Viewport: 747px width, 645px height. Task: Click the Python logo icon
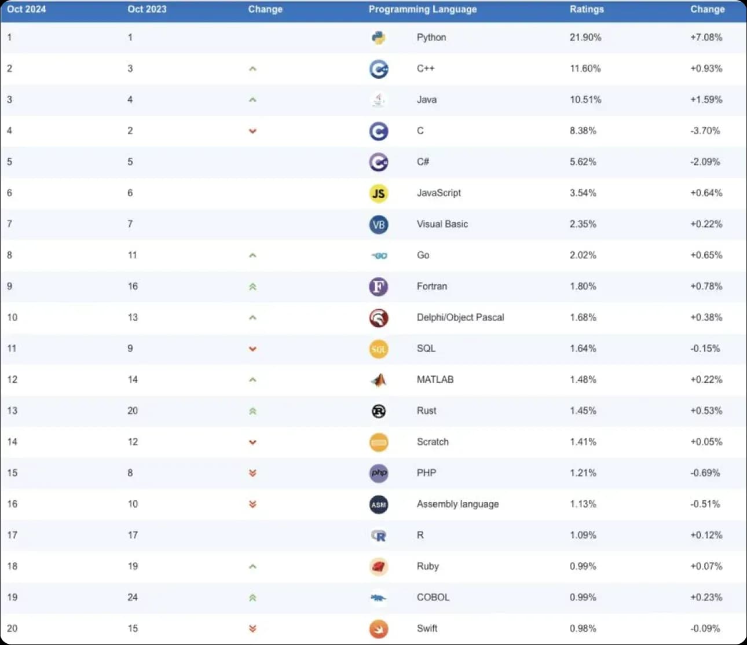[x=379, y=38]
